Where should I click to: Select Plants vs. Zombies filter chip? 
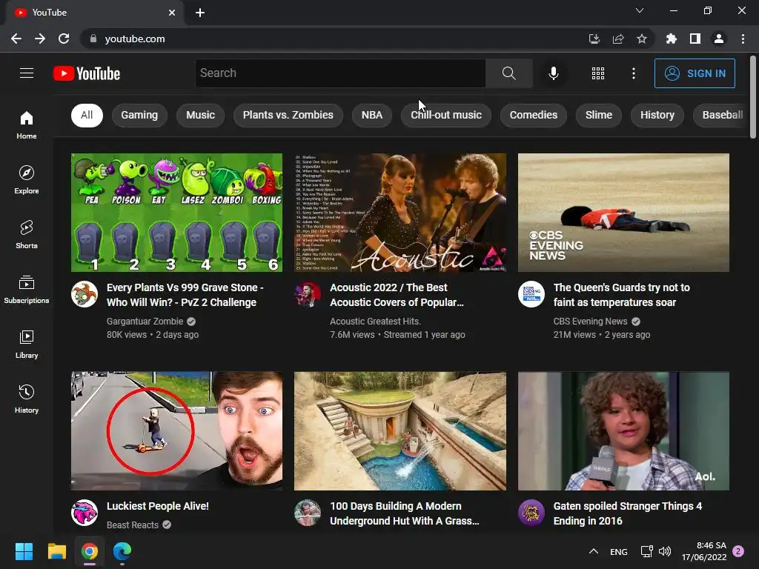pyautogui.click(x=288, y=115)
